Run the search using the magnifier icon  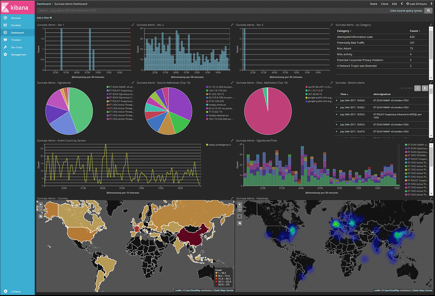(428, 10)
